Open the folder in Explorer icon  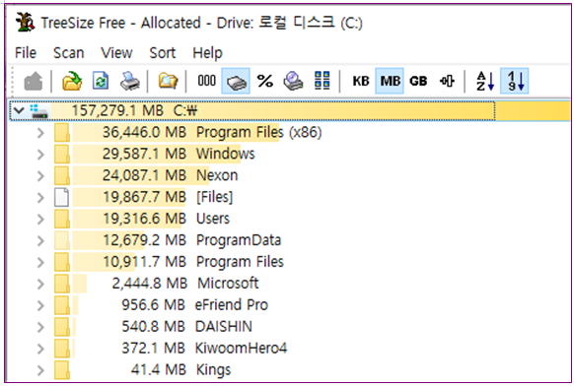point(168,81)
